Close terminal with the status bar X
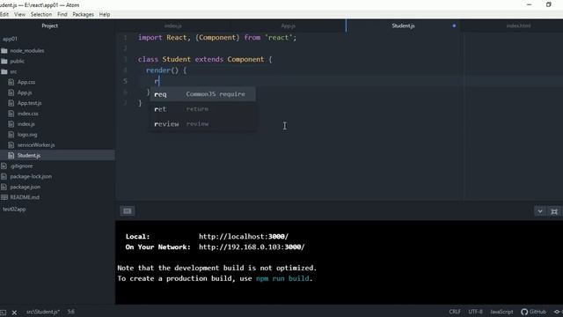Screen dimensions: 563x317 (14, 313)
